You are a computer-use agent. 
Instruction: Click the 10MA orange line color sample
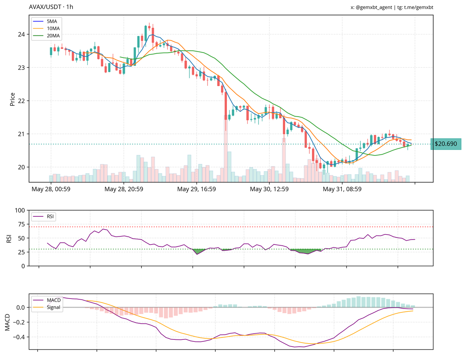pyautogui.click(x=39, y=28)
